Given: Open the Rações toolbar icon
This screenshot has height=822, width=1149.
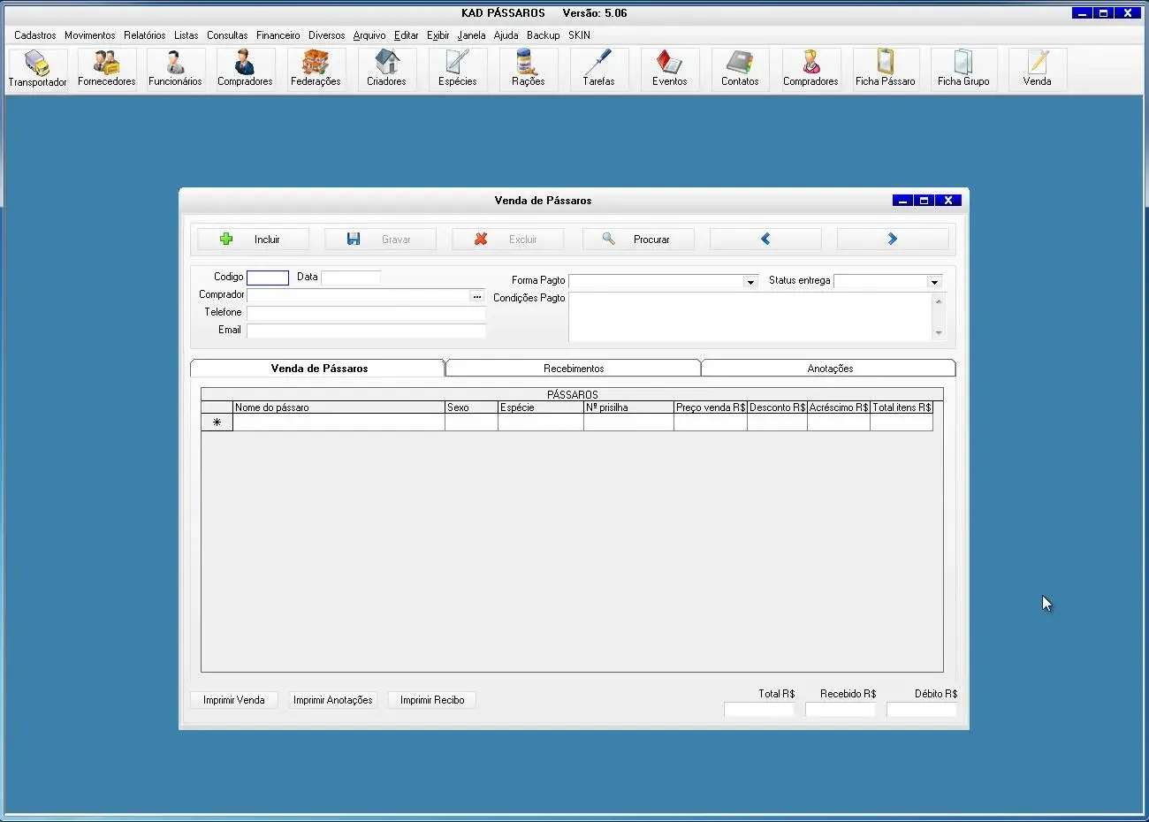Looking at the screenshot, I should 528,69.
